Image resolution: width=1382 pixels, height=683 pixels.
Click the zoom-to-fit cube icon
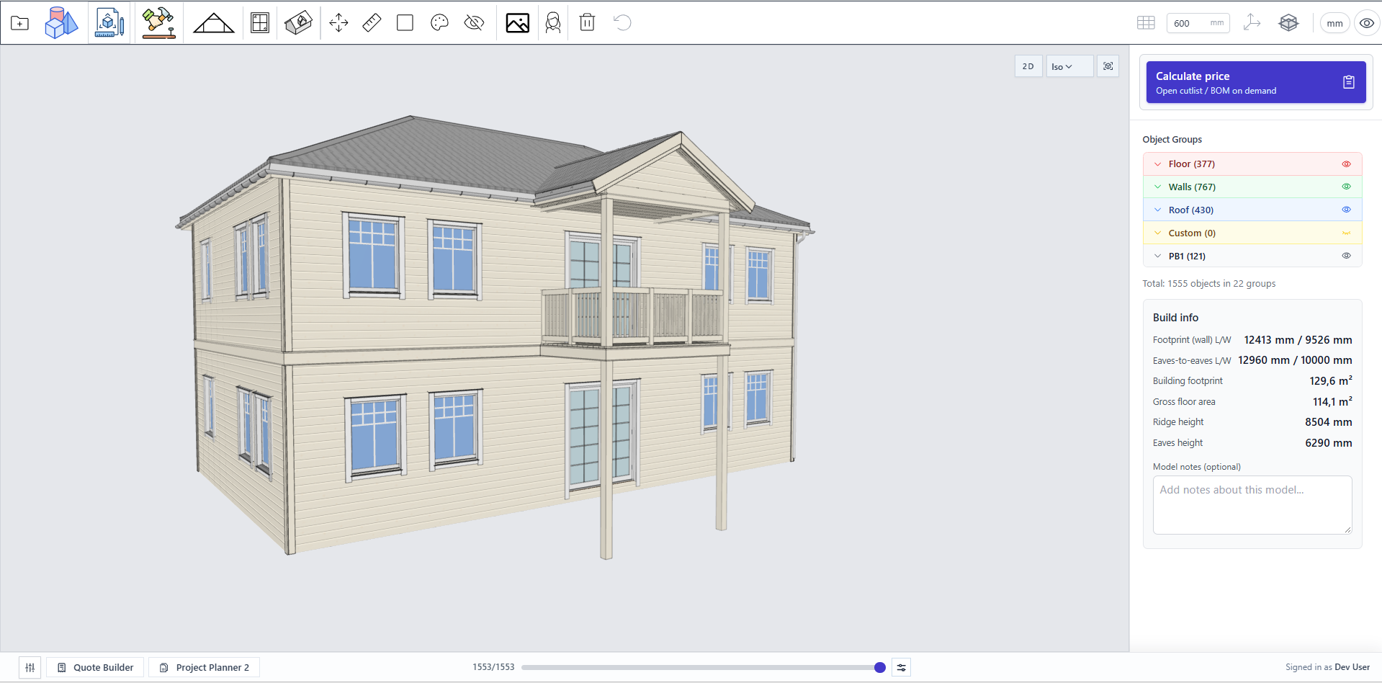[x=1108, y=66]
